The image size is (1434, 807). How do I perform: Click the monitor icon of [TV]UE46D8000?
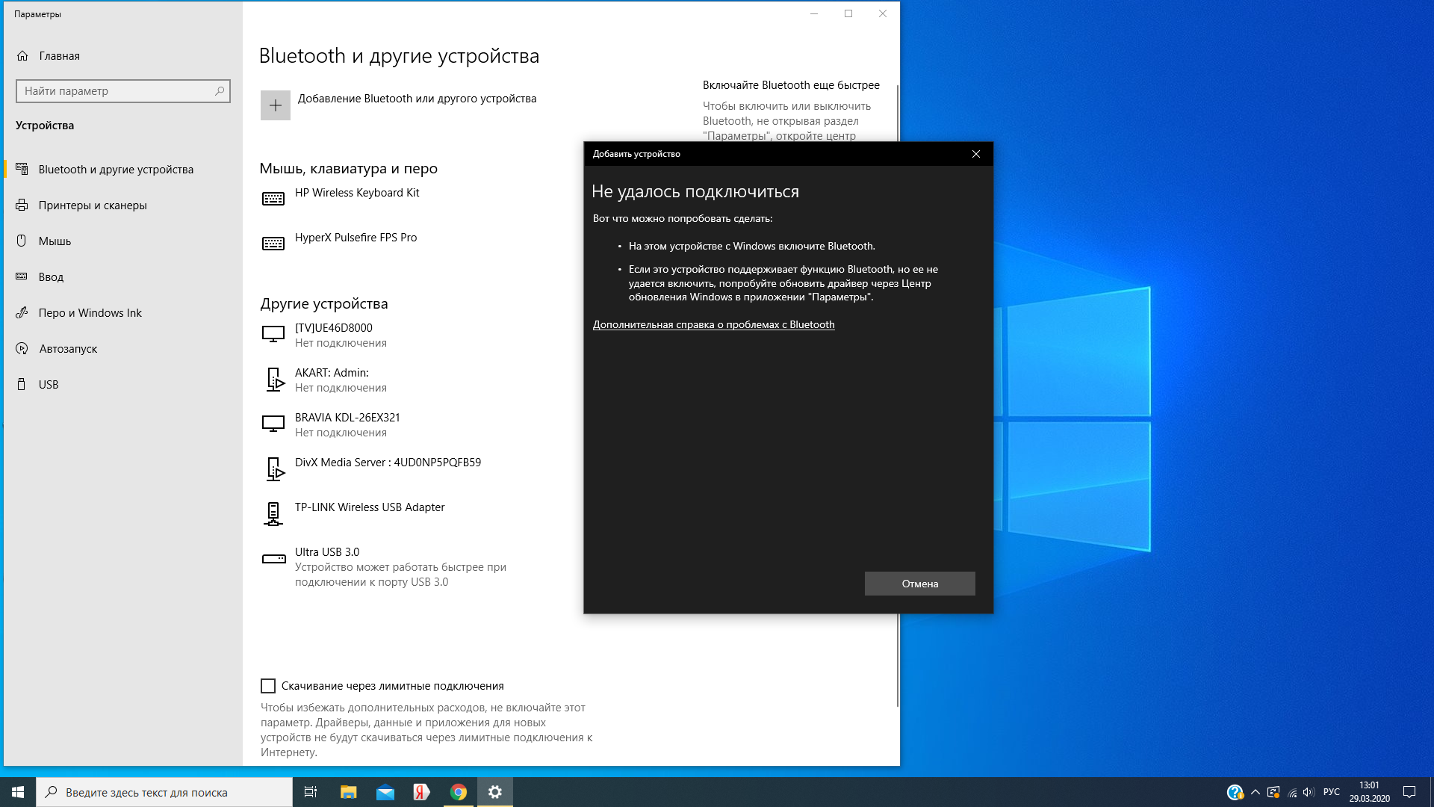[273, 334]
